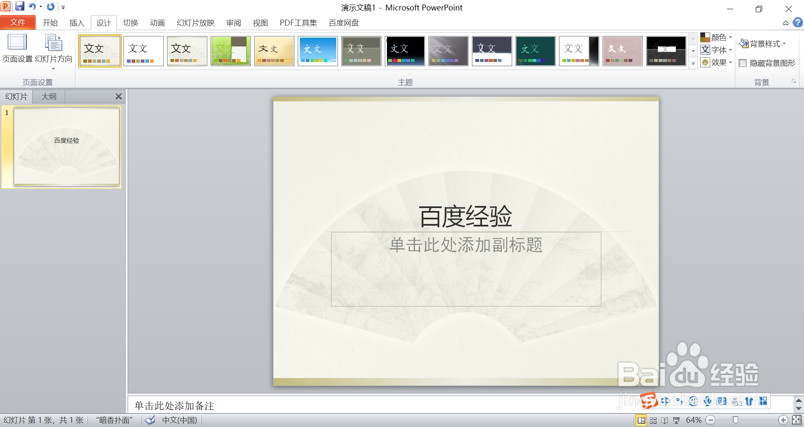Open the 背景 group dialog launcher
This screenshot has width=804, height=427.
point(794,82)
